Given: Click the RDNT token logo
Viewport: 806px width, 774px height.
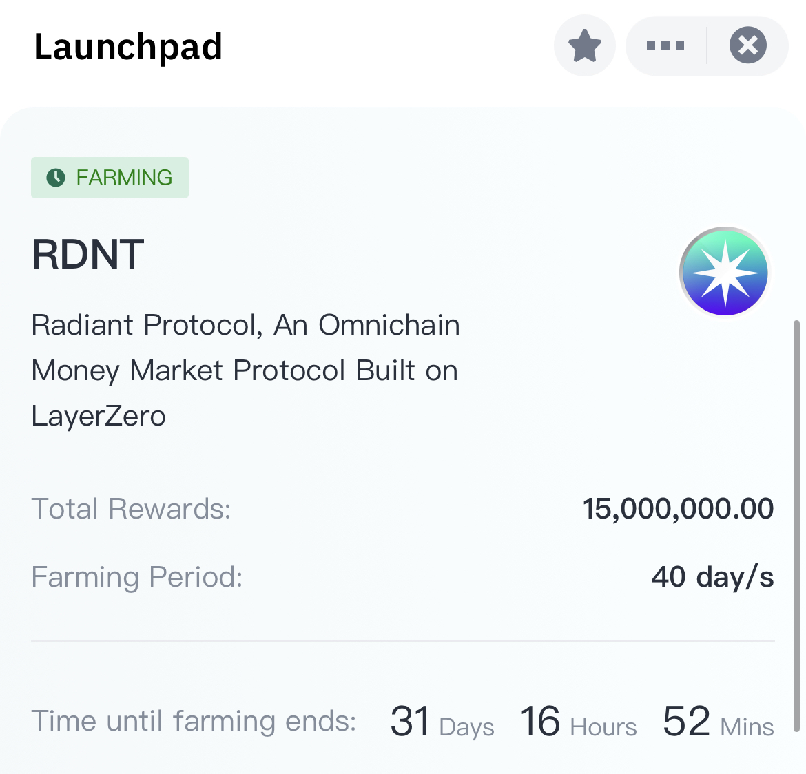Looking at the screenshot, I should [x=724, y=271].
